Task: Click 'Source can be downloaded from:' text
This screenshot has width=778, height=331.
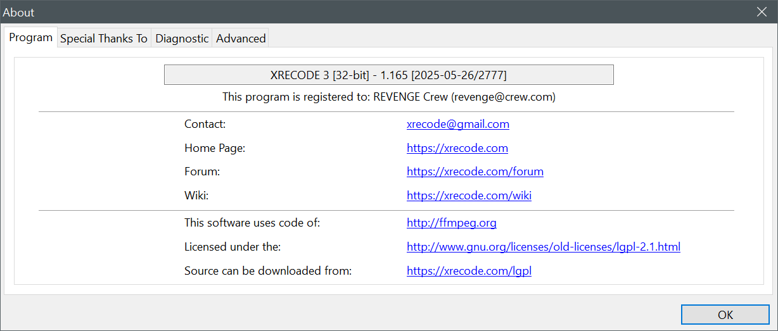Action: pos(268,271)
